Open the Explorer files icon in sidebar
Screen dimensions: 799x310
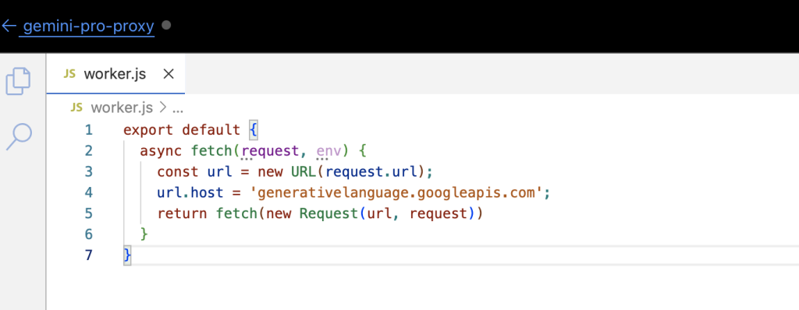click(18, 81)
